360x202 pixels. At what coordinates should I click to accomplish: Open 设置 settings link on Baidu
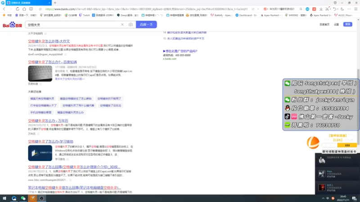pos(336,25)
